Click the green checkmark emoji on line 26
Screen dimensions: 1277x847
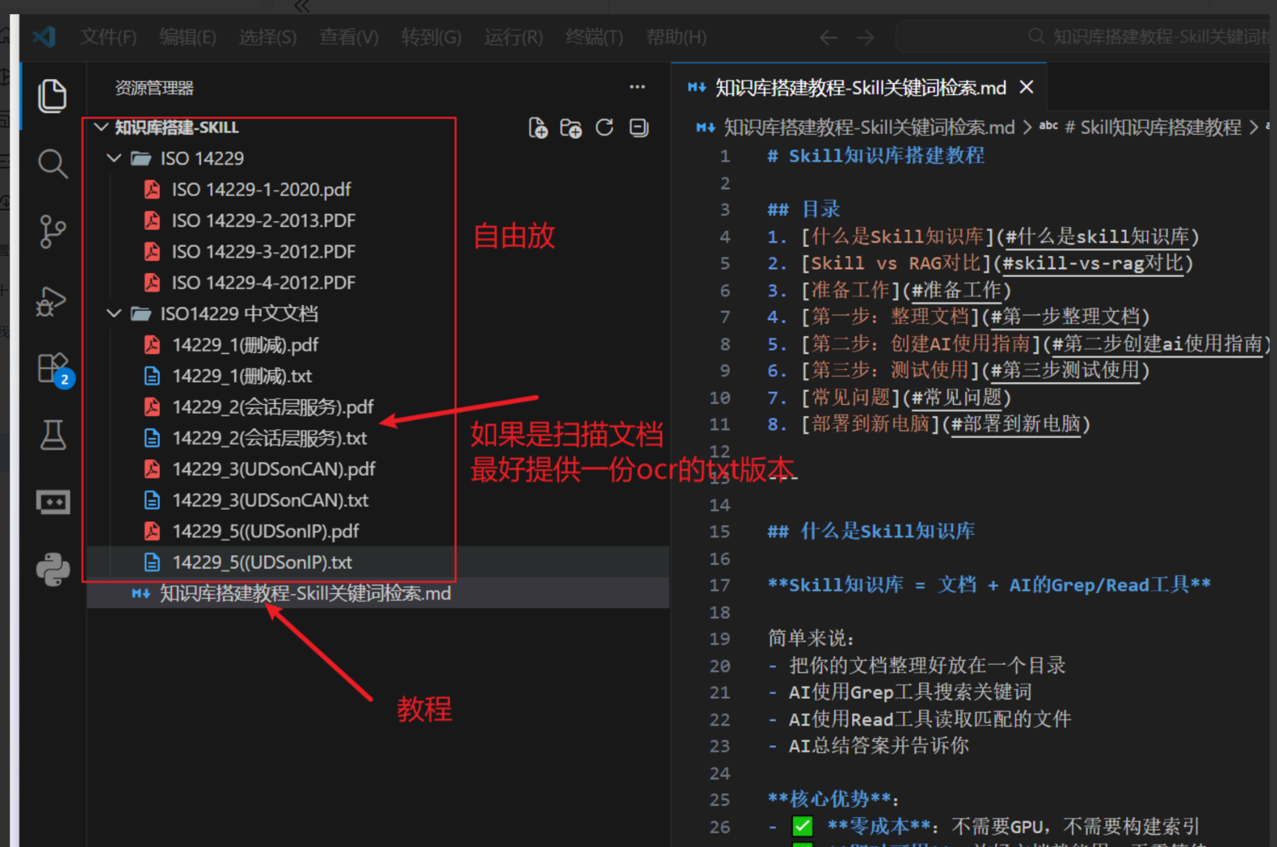802,826
